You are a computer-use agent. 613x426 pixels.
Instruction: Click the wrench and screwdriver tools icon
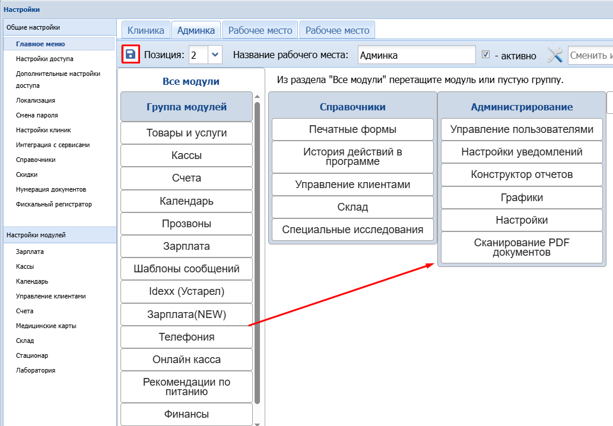coord(555,55)
